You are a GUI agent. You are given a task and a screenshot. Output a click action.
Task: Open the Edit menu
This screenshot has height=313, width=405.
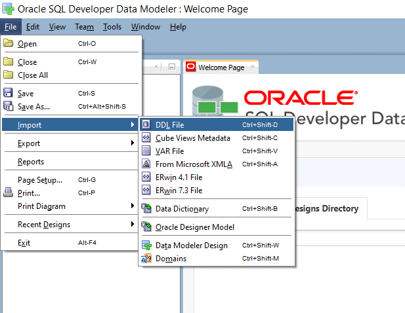(x=33, y=27)
